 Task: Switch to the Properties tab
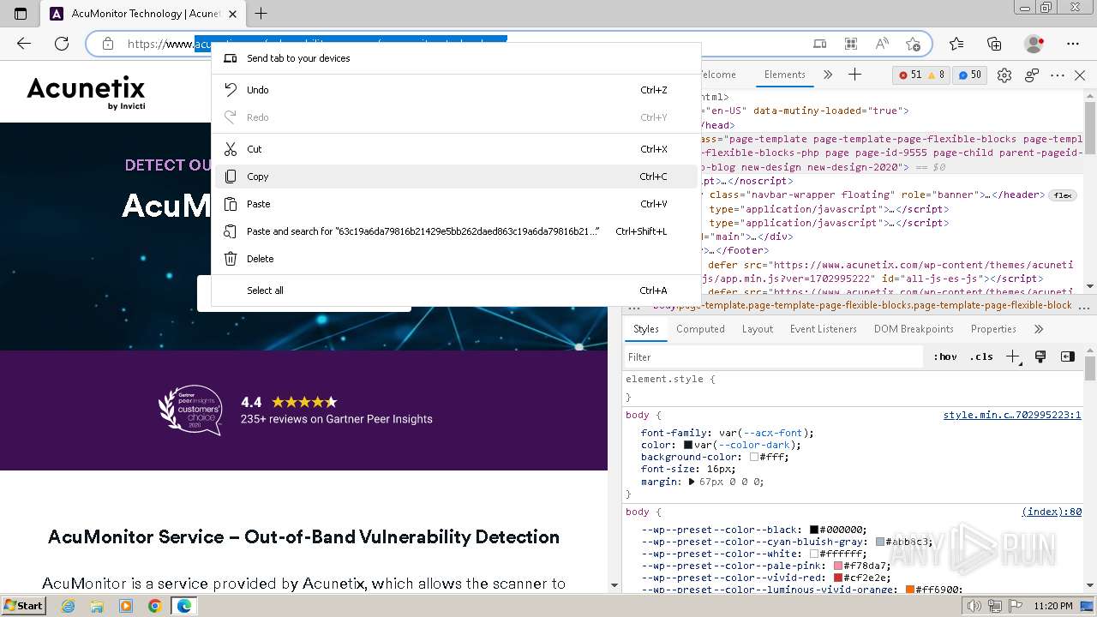pyautogui.click(x=993, y=329)
